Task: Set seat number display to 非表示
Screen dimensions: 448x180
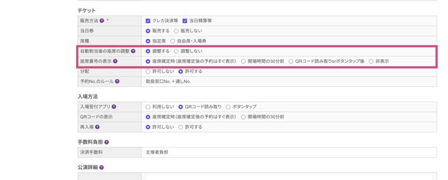Action: (371, 61)
